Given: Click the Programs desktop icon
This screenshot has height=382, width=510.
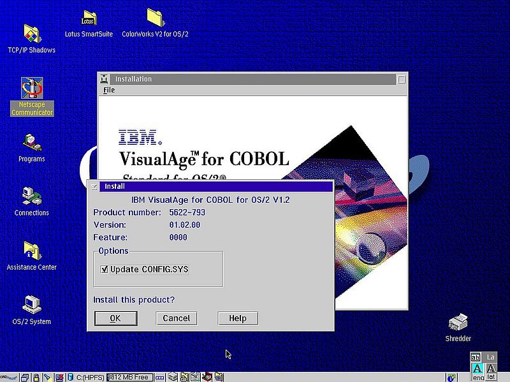Looking at the screenshot, I should tap(31, 143).
